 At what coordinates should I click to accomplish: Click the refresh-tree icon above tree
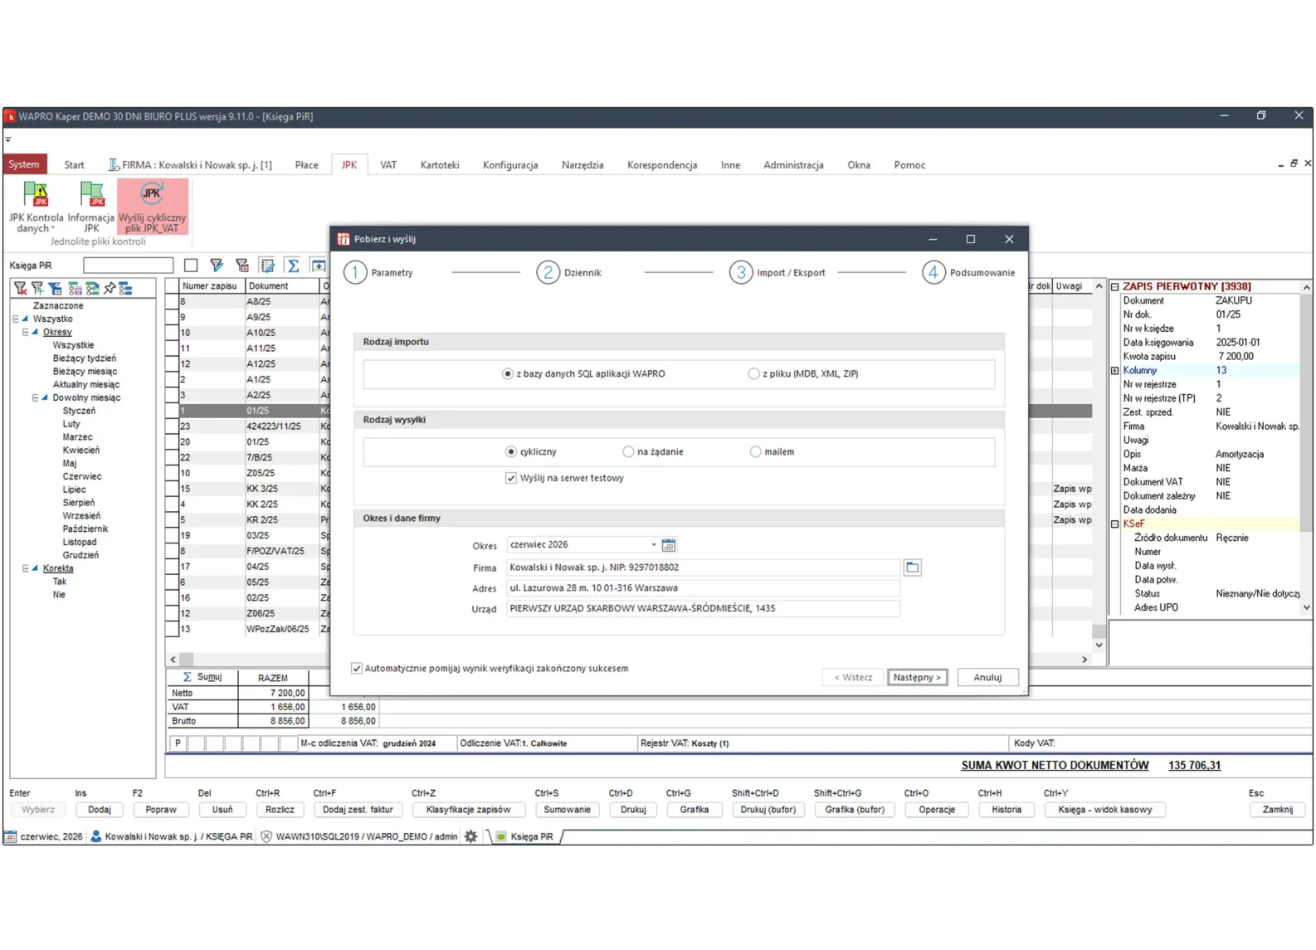pos(92,288)
